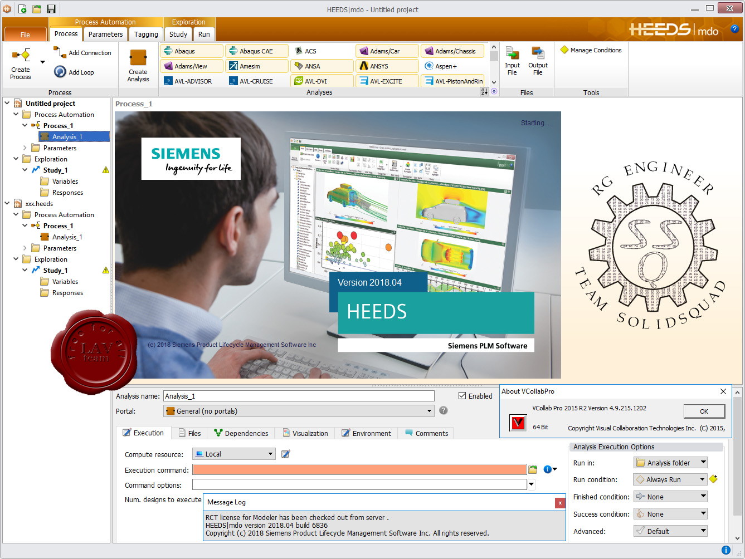Add an Amesim analysis

(x=257, y=66)
